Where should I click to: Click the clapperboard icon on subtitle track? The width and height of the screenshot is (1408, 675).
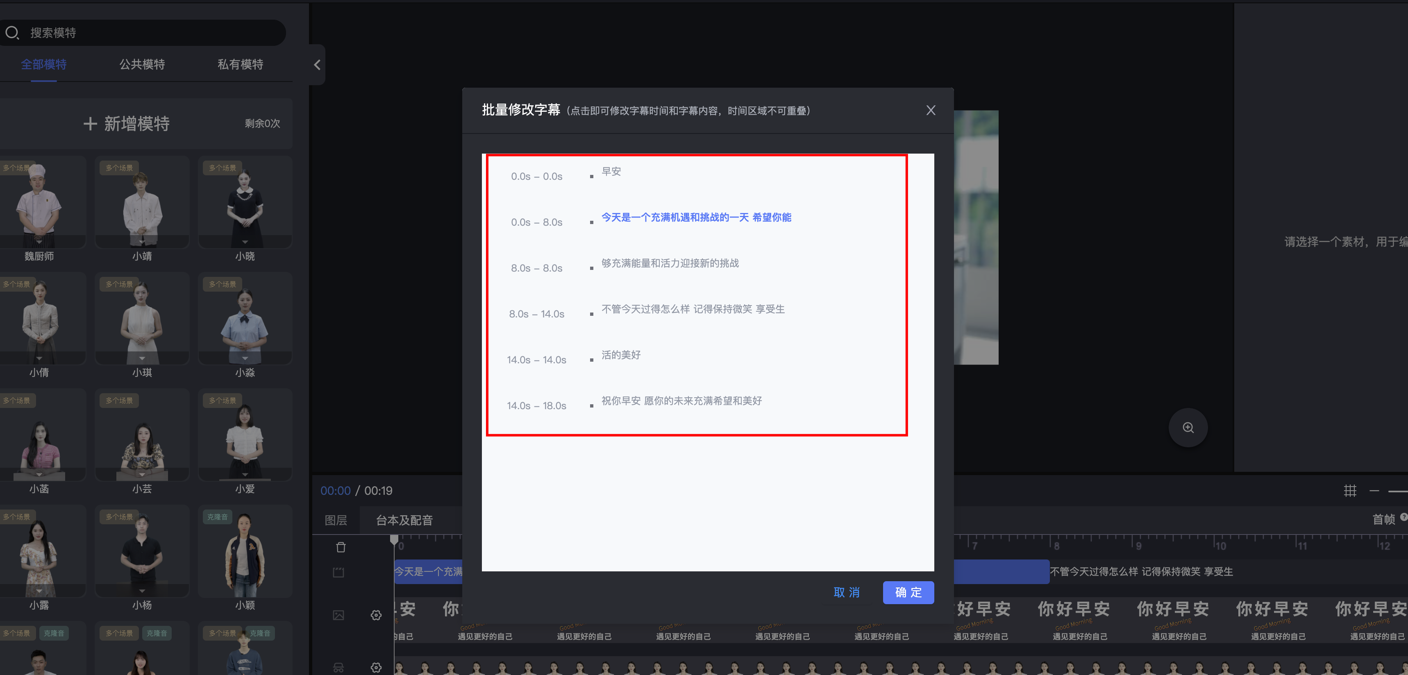click(338, 572)
